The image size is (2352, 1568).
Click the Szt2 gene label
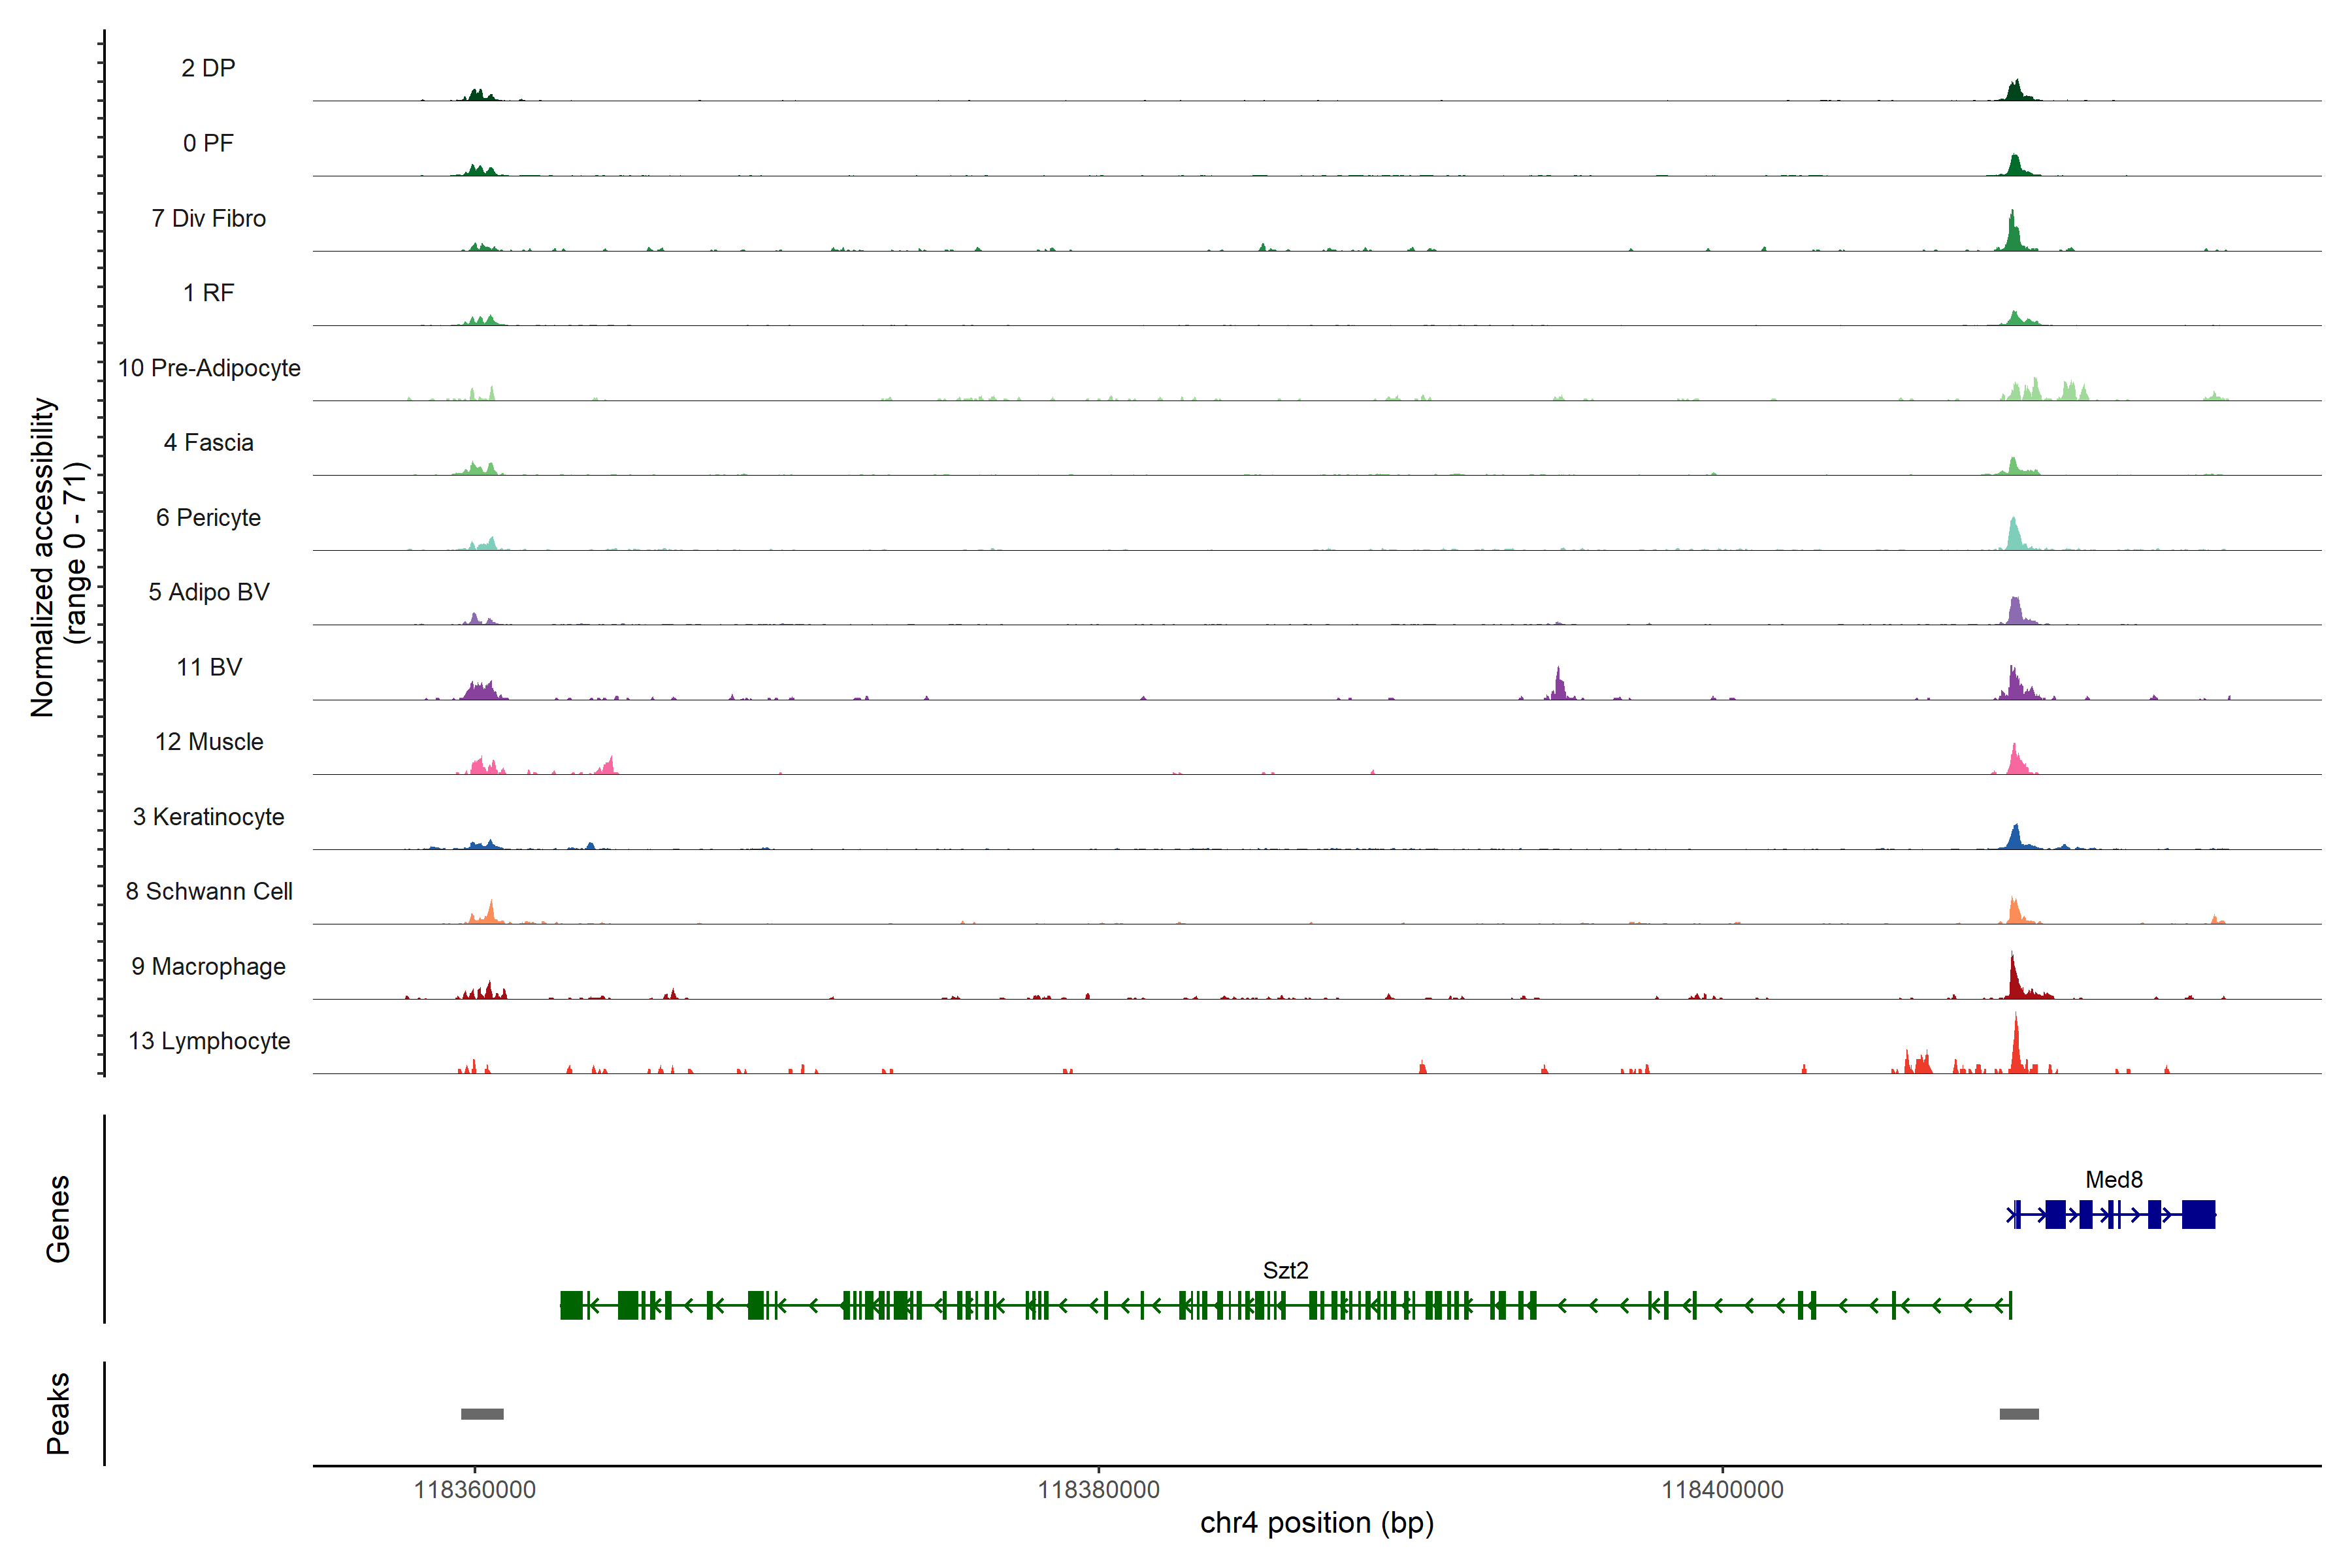1285,1270
